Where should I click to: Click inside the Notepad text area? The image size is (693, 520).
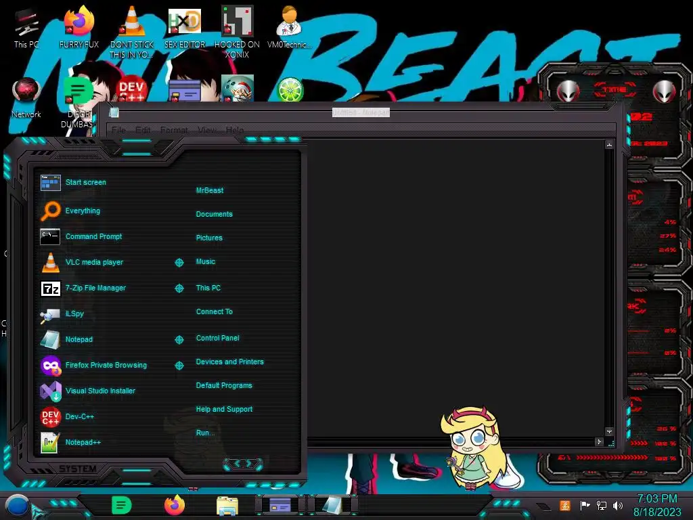[455, 287]
